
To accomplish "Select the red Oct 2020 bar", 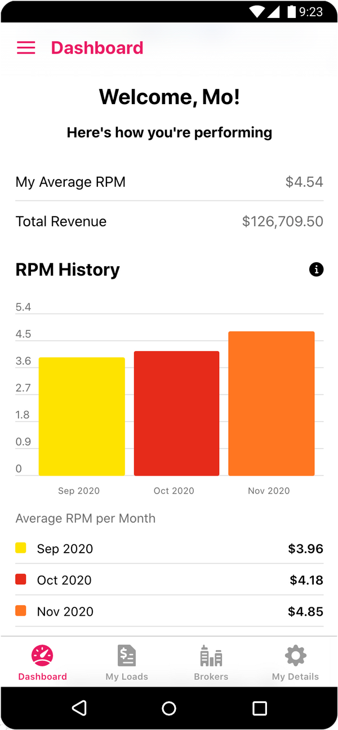I will click(x=176, y=414).
